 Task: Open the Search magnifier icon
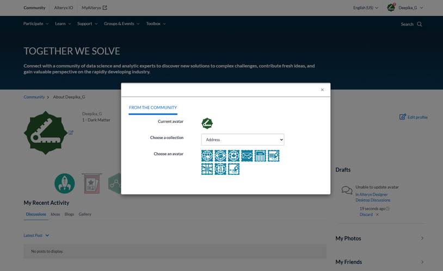coord(420,24)
